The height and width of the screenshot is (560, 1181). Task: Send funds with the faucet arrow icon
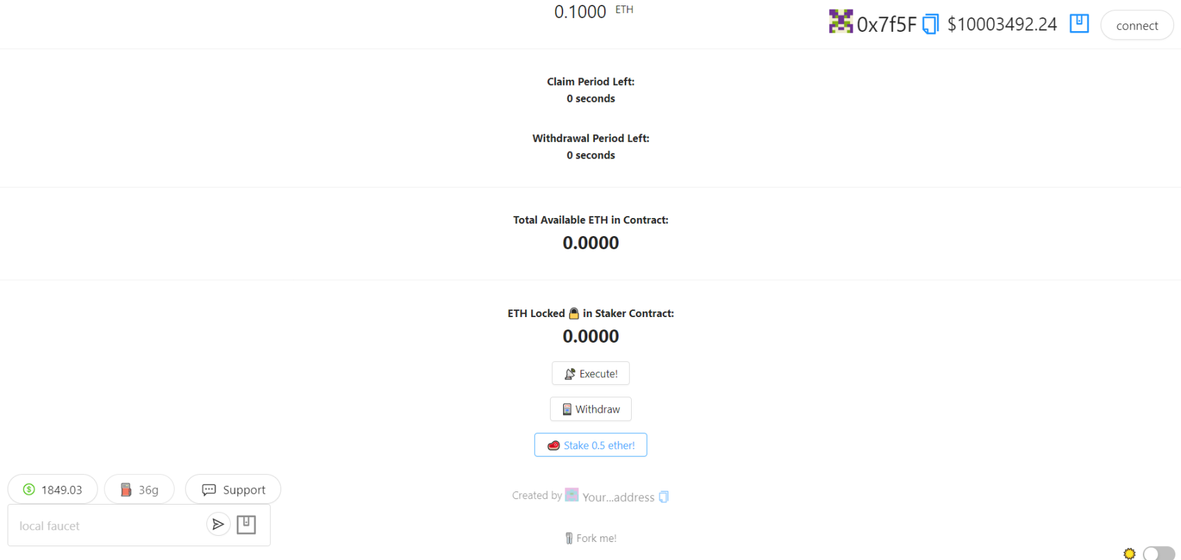(x=218, y=525)
